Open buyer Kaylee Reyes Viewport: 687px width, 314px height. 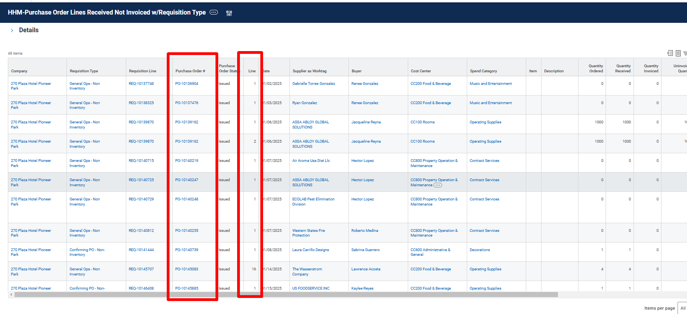362,288
